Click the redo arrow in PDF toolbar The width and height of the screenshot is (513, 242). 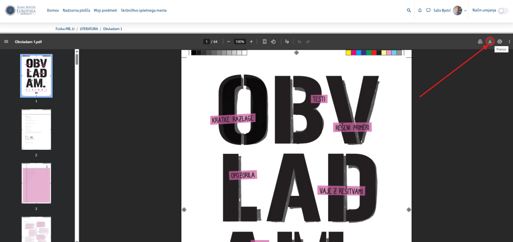[x=308, y=42]
